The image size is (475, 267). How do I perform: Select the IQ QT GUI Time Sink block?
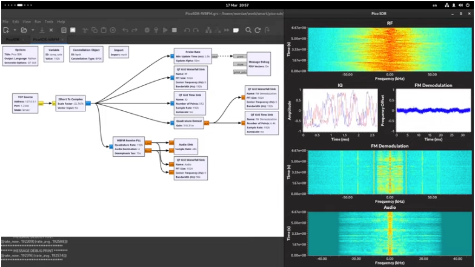(190, 103)
